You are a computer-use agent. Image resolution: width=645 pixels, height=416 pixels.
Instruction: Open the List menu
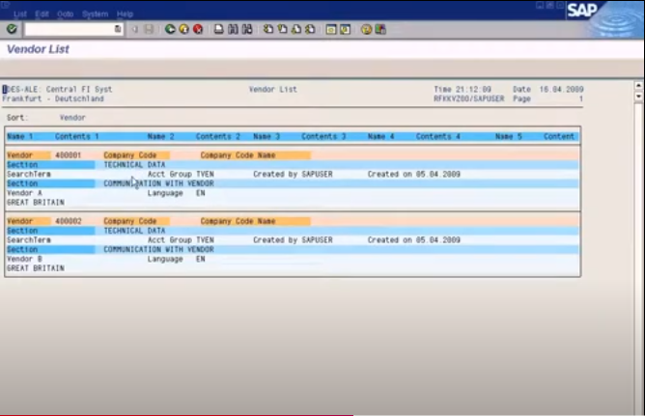tap(20, 14)
